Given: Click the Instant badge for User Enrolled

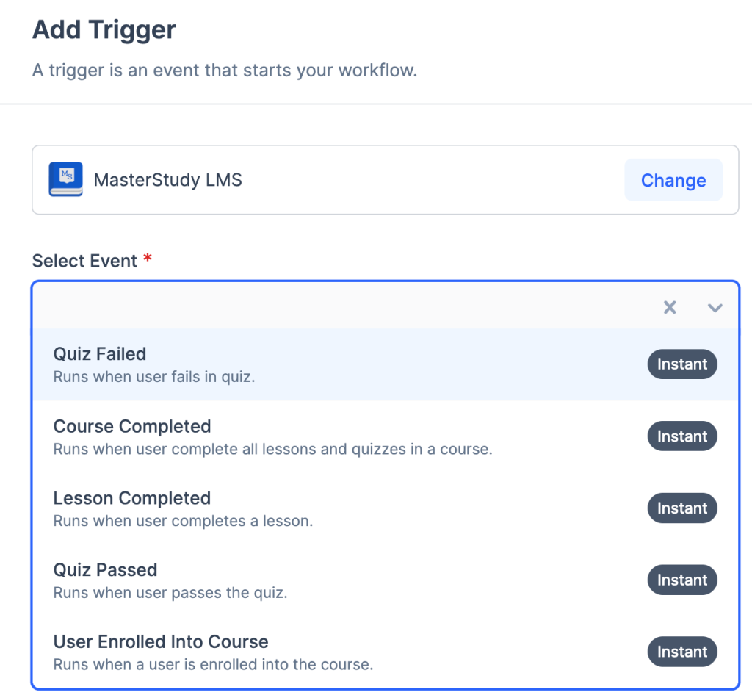Looking at the screenshot, I should pyautogui.click(x=682, y=652).
